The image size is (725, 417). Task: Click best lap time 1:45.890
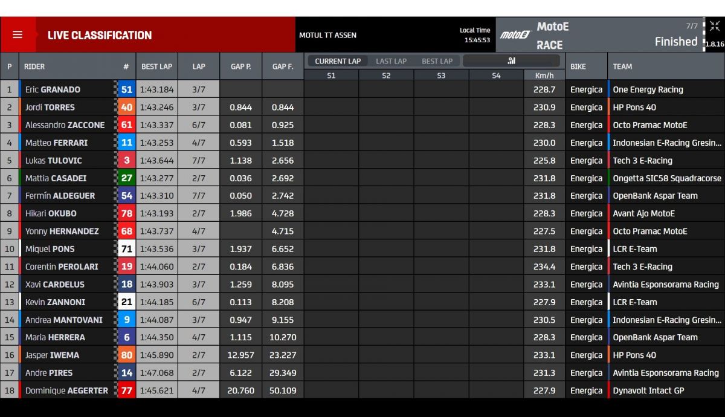pos(156,355)
